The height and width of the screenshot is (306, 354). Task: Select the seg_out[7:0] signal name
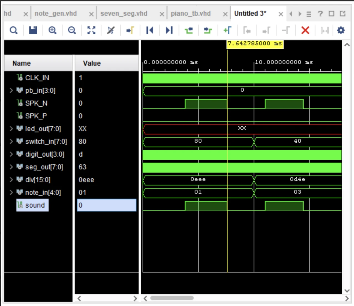[x=44, y=167]
